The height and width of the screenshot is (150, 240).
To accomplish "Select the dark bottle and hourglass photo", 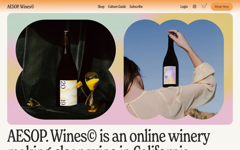I will pos(66,70).
